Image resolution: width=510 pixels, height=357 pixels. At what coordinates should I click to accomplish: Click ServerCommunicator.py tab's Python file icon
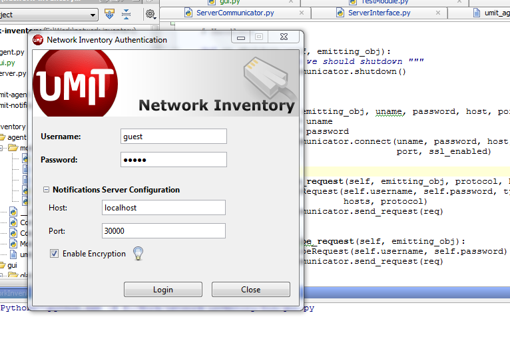coord(188,13)
